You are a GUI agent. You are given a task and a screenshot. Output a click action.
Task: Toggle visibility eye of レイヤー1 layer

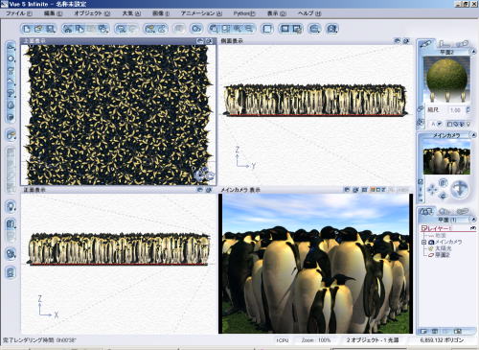pos(472,228)
